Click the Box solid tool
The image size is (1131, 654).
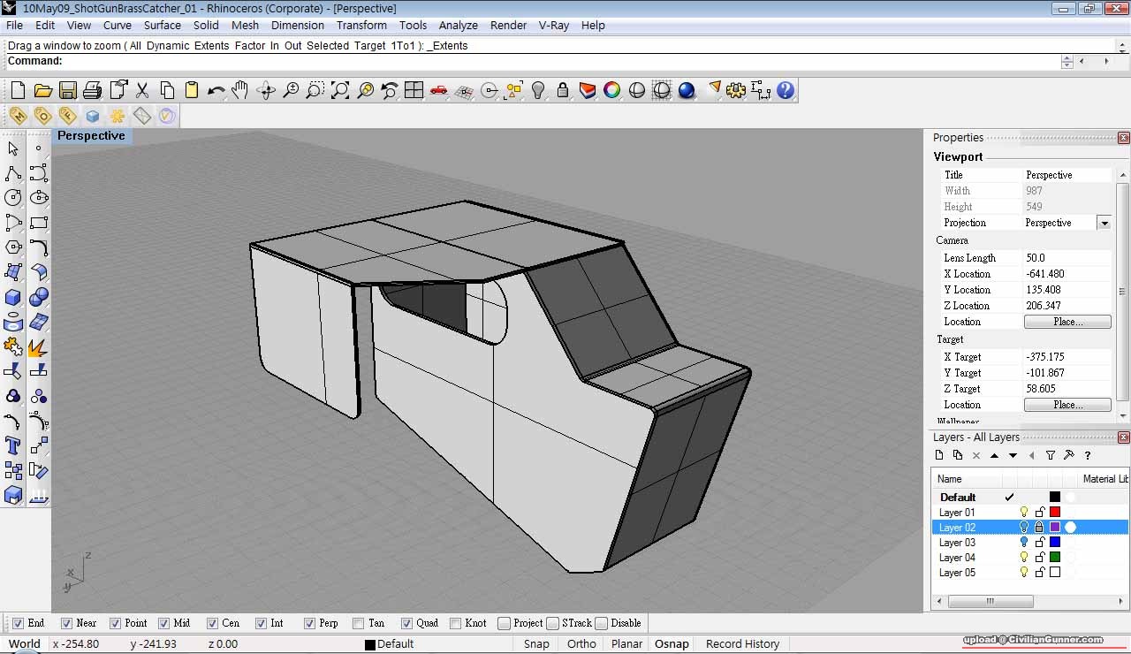13,297
